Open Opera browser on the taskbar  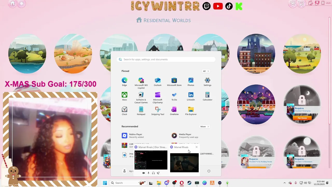(x=182, y=183)
